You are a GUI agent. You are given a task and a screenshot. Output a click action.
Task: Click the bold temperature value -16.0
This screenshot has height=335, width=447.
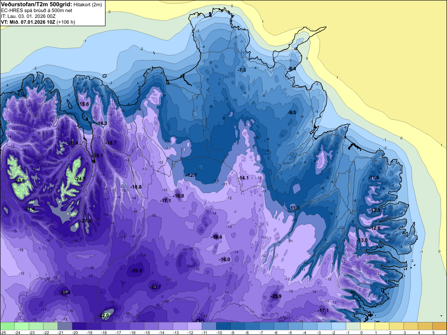224,259
